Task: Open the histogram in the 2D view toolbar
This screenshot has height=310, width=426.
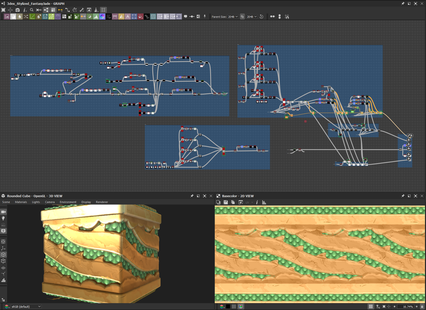Action: [x=264, y=203]
